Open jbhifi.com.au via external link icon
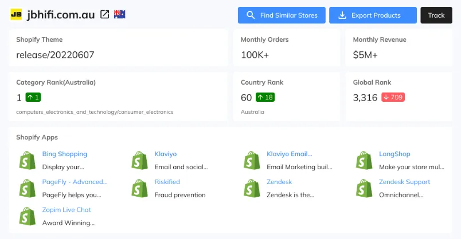This screenshot has height=239, width=461. [x=105, y=14]
